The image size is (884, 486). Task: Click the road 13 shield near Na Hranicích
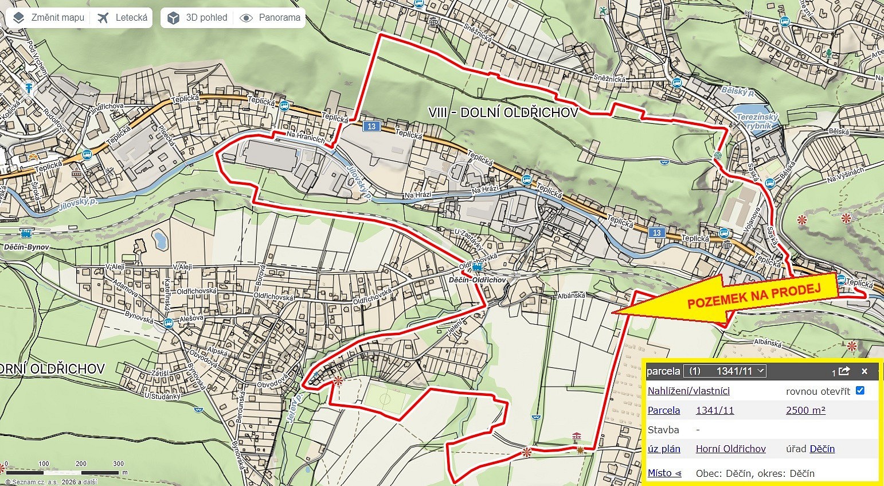(371, 126)
